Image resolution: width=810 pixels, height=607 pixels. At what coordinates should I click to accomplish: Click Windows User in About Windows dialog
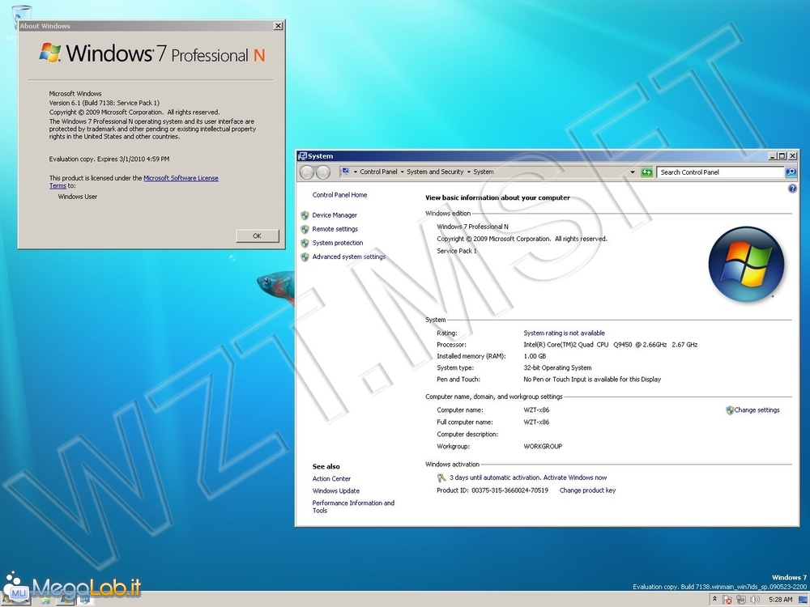coord(78,197)
